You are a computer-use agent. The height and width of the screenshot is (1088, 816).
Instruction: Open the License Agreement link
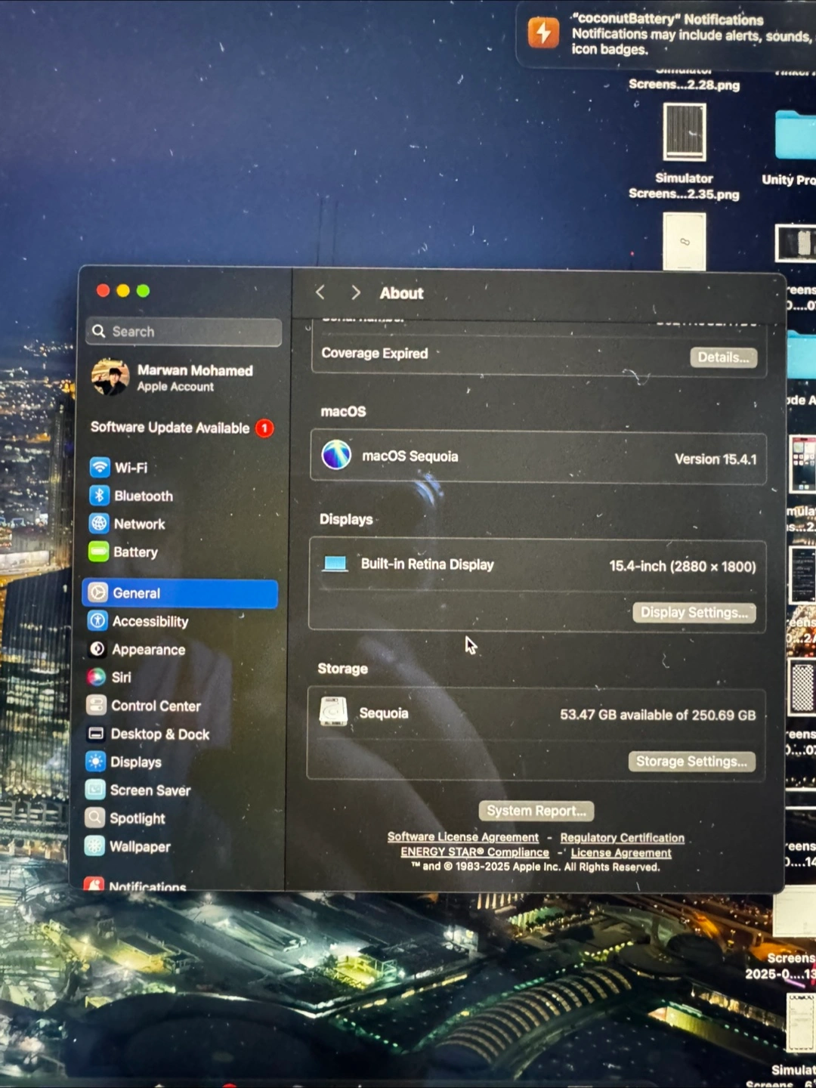(620, 853)
